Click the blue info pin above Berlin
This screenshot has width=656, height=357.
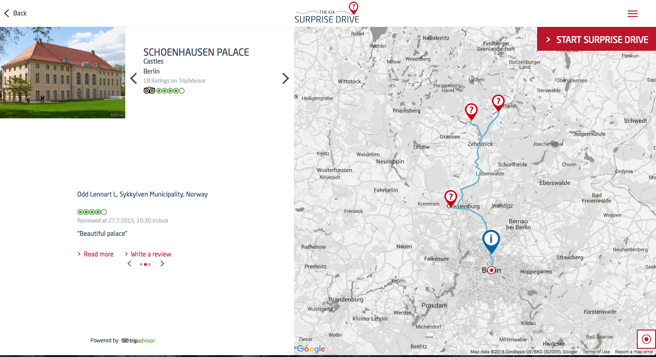[491, 241]
